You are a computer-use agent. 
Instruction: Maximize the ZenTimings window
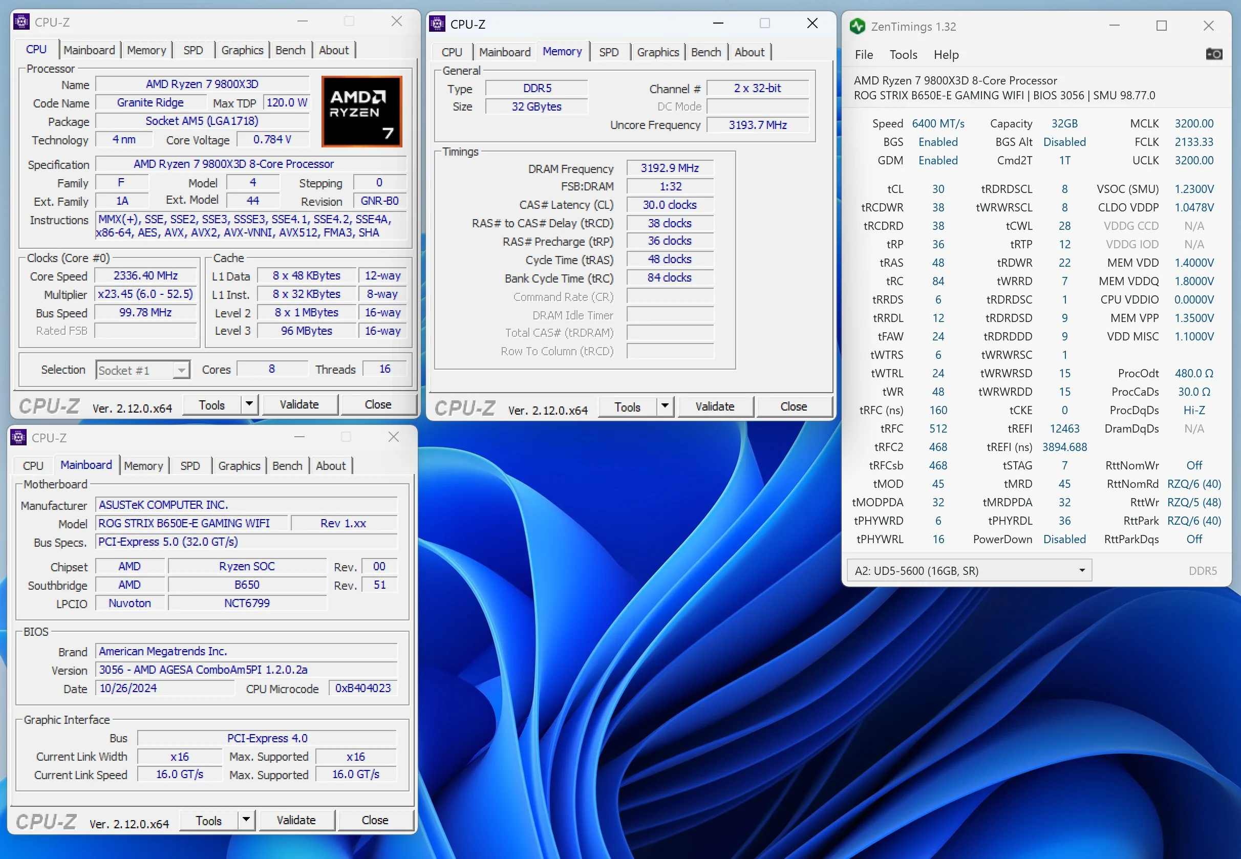pos(1161,26)
